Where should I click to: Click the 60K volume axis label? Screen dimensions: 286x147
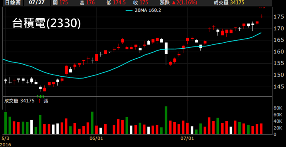pyautogui.click(x=278, y=115)
